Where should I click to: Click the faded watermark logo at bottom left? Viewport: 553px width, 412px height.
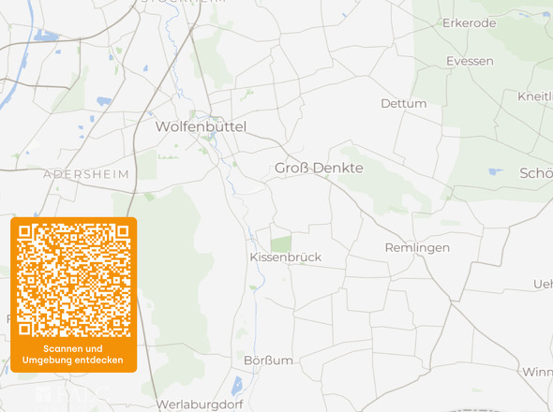pos(72,396)
